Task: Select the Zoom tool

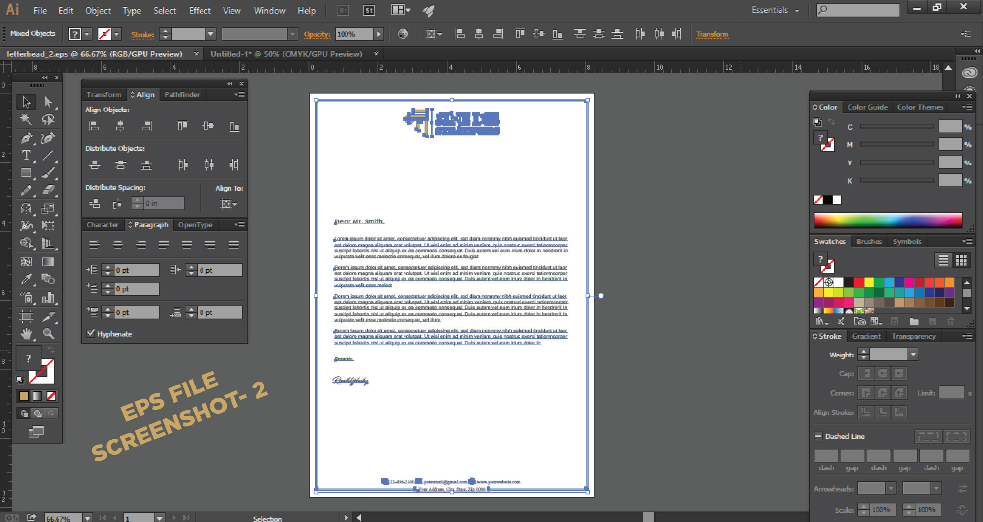Action: tap(49, 334)
